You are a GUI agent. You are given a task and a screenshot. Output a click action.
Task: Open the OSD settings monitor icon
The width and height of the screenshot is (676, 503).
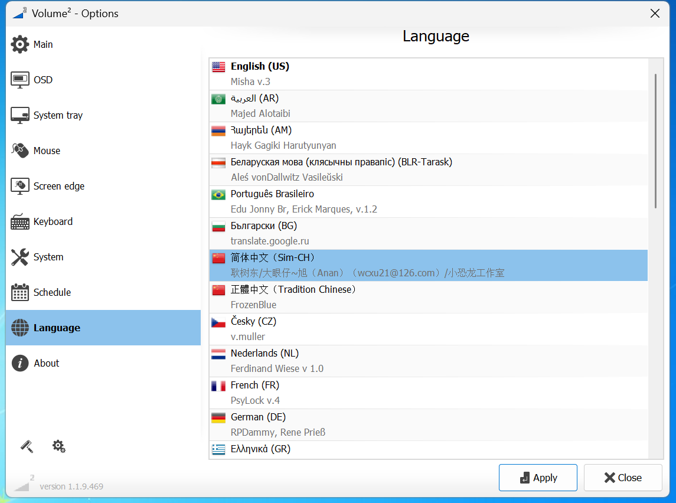click(x=20, y=80)
